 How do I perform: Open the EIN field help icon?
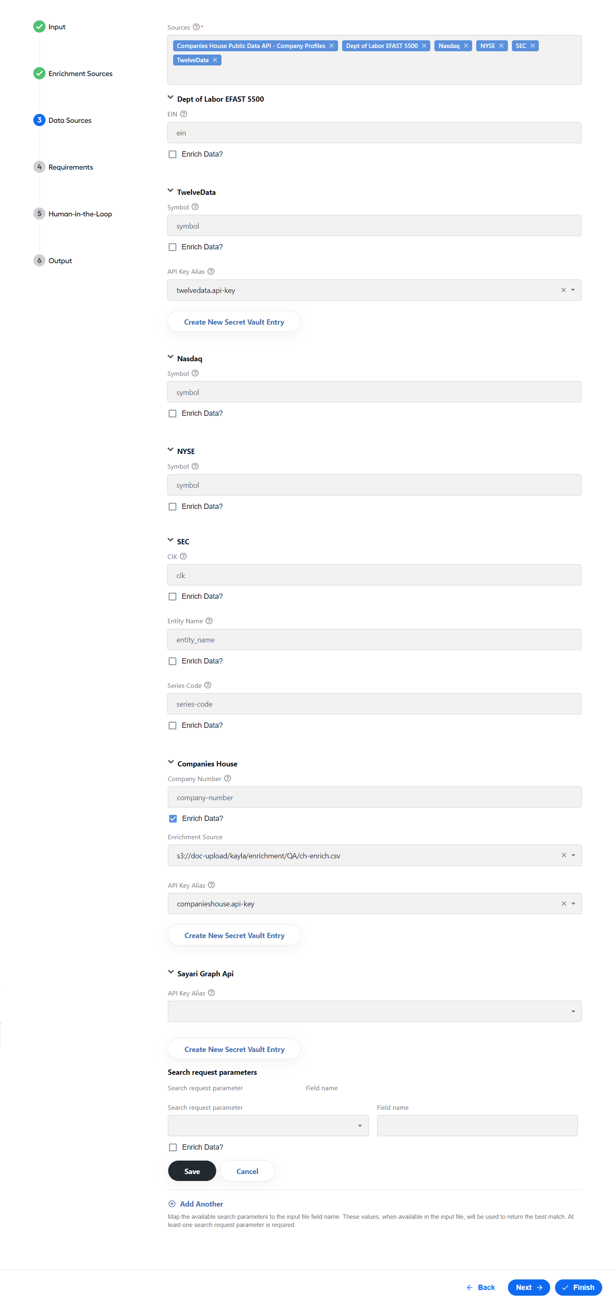[183, 114]
